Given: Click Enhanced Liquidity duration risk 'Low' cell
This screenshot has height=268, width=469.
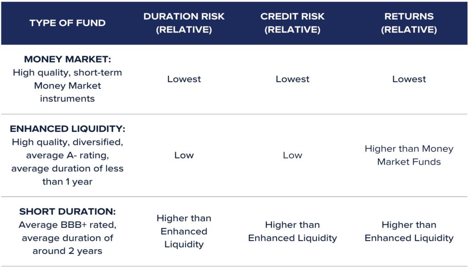Looking at the screenshot, I should pyautogui.click(x=184, y=155).
